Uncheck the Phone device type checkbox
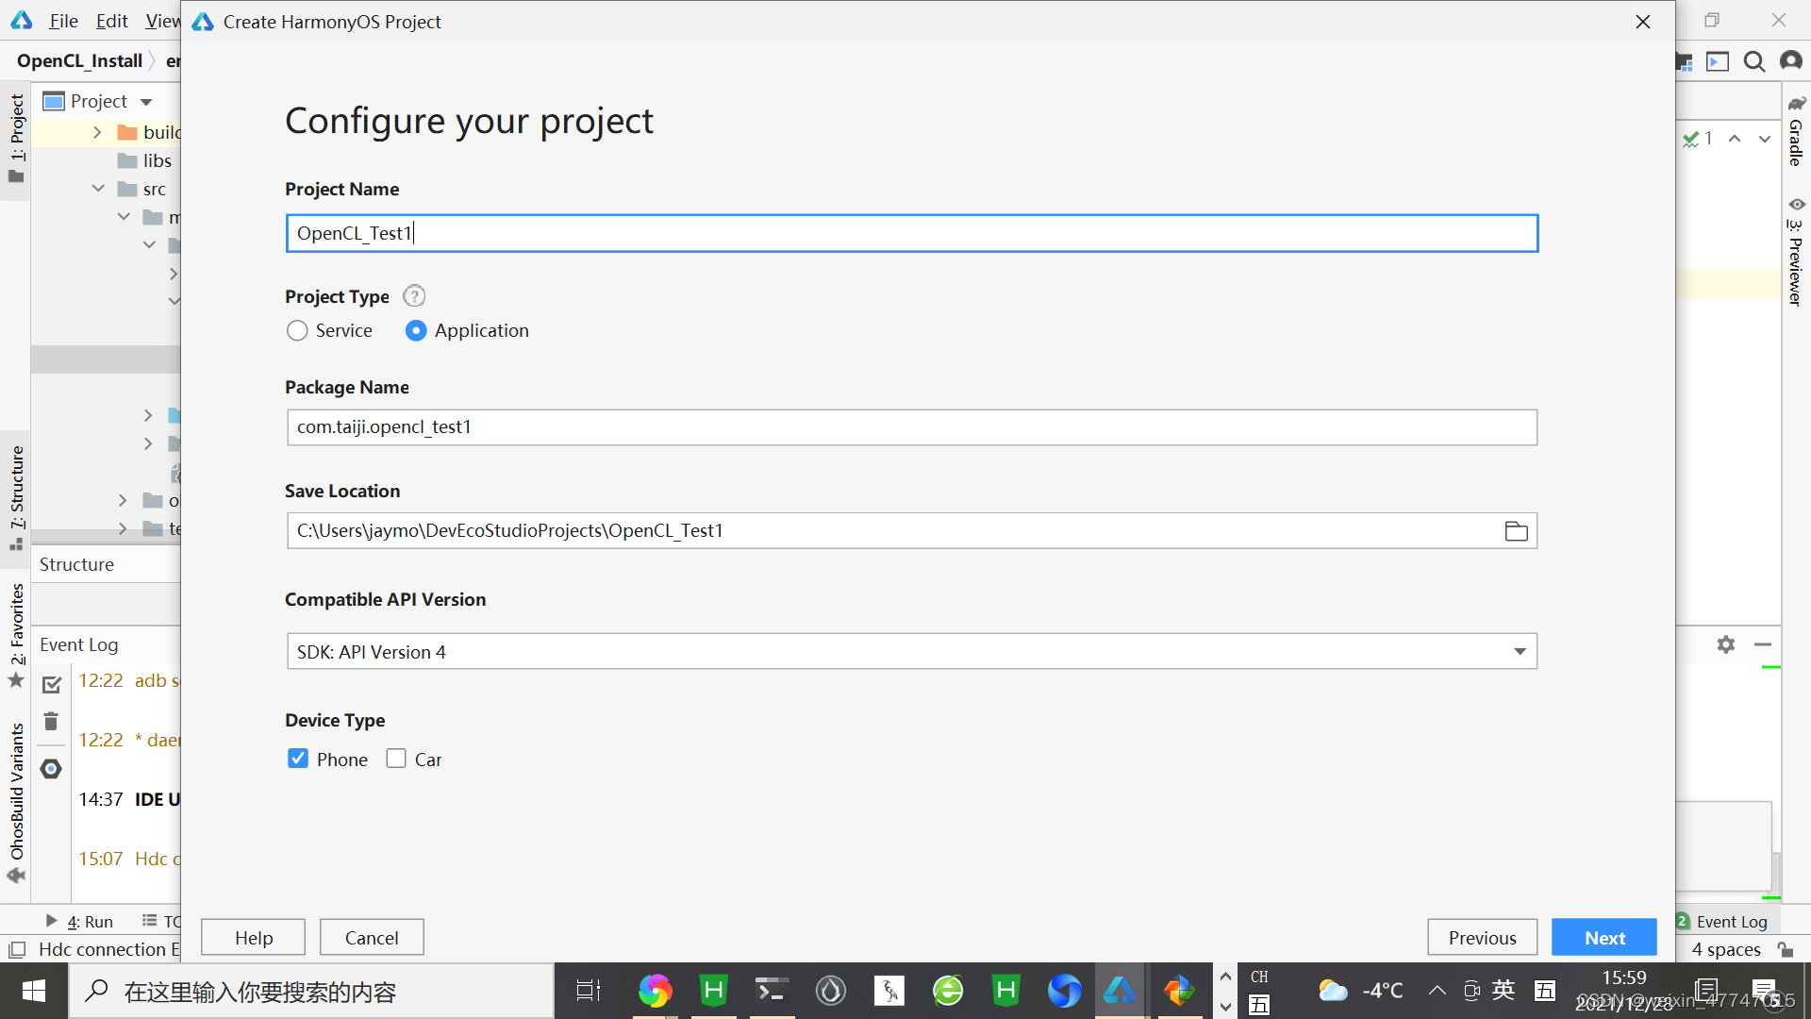This screenshot has width=1811, height=1019. (298, 760)
